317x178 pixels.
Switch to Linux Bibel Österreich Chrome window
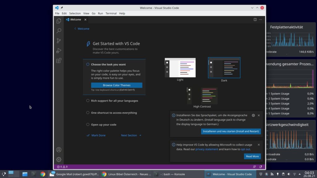126,174
